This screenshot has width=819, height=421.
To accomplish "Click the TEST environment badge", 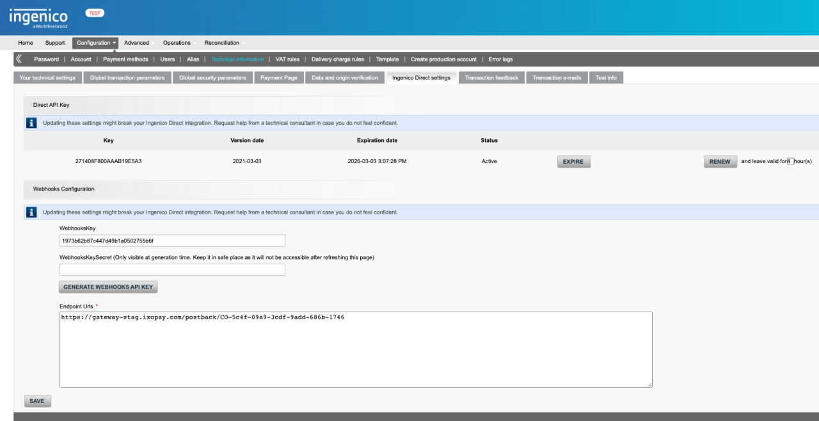I will click(95, 13).
